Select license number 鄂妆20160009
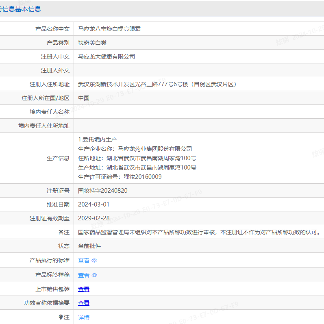 (143, 177)
